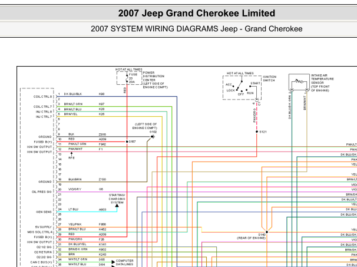Click the 'PNK/WHT' wire color label

(75, 149)
